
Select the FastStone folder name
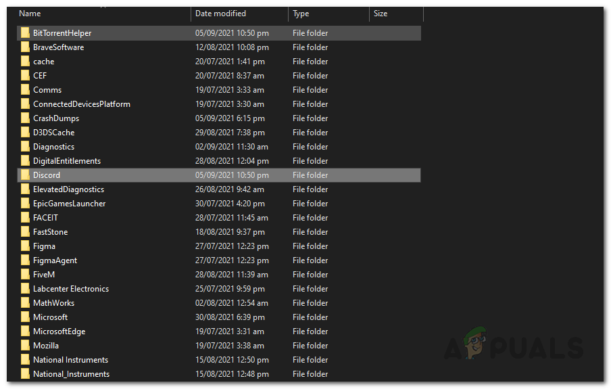click(x=51, y=232)
